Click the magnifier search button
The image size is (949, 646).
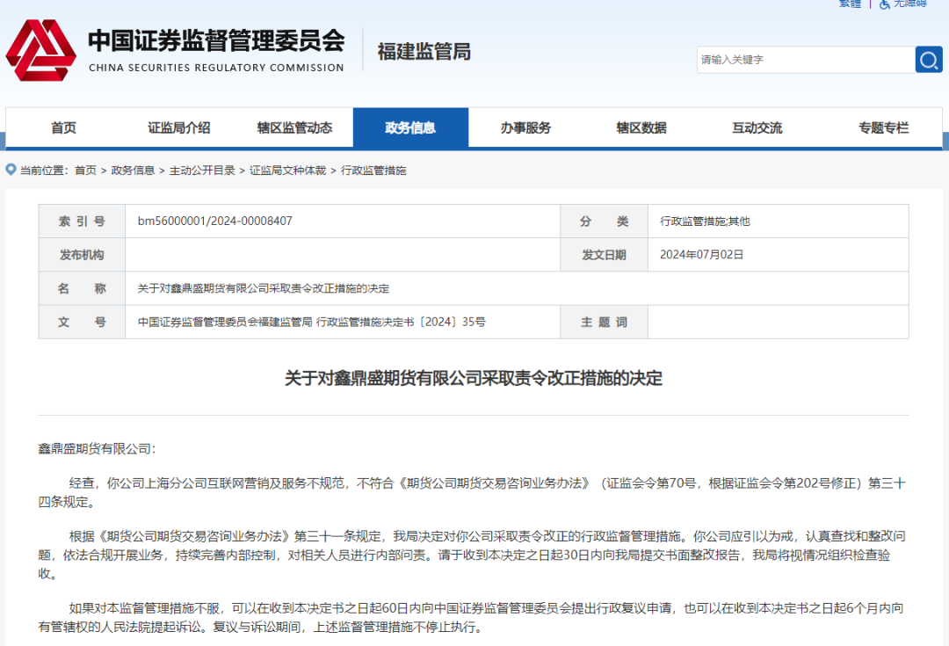pyautogui.click(x=928, y=60)
